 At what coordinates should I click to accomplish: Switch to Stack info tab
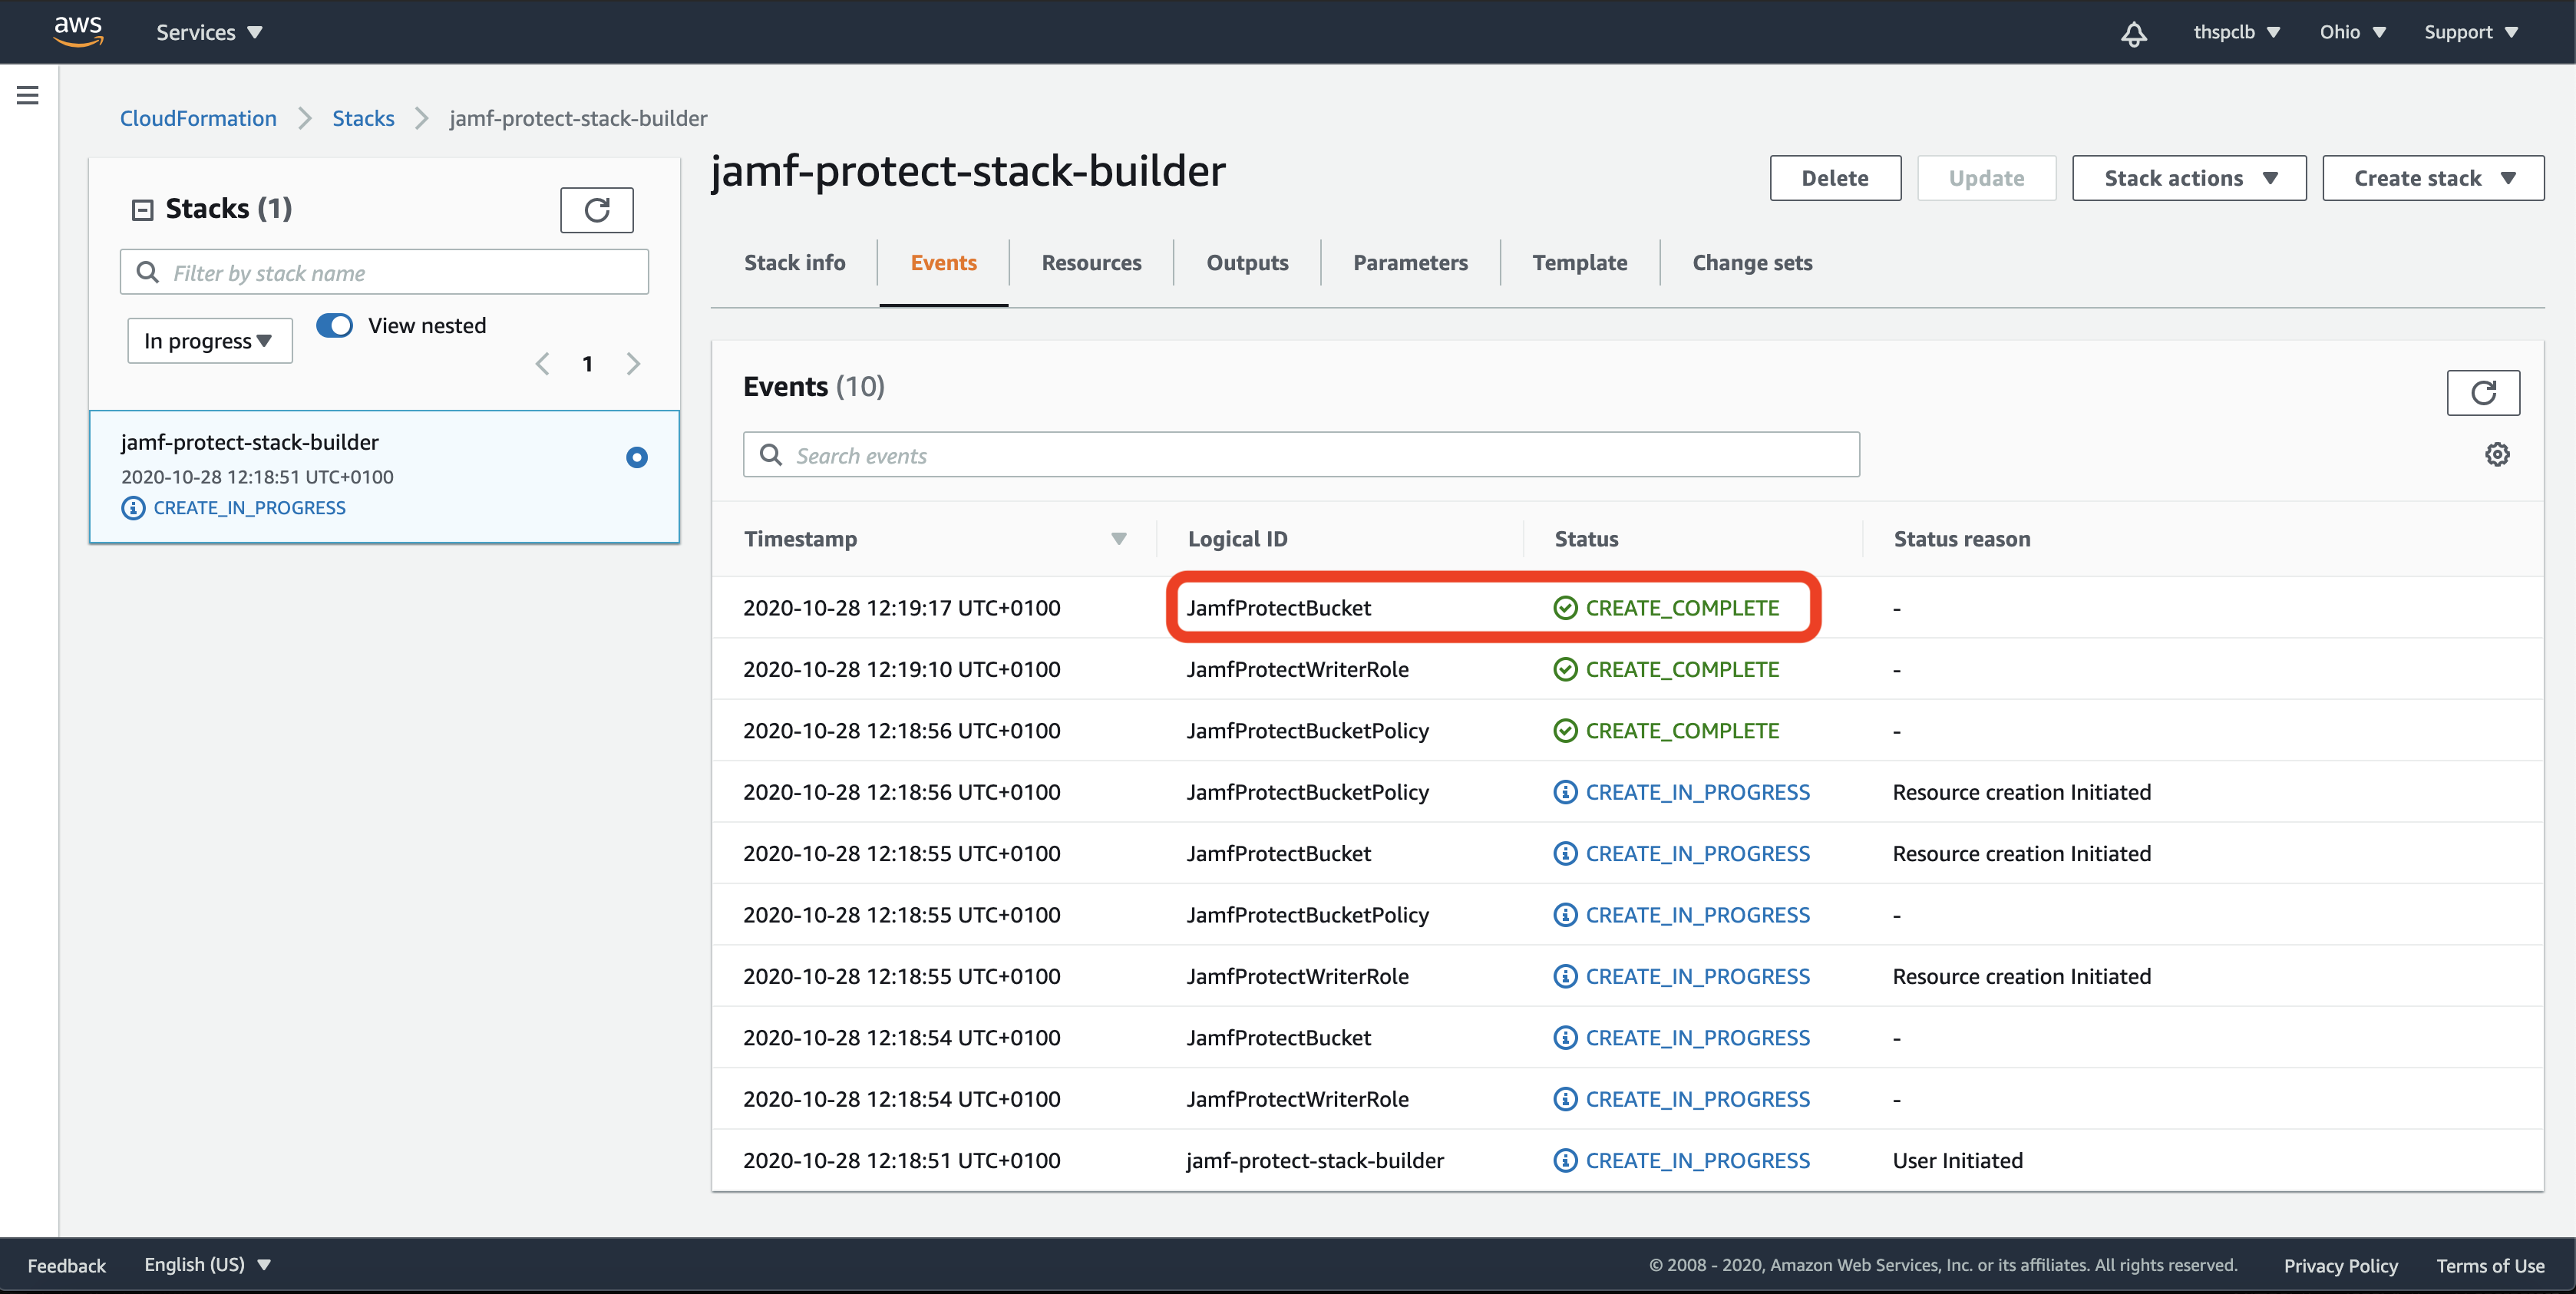coord(794,263)
